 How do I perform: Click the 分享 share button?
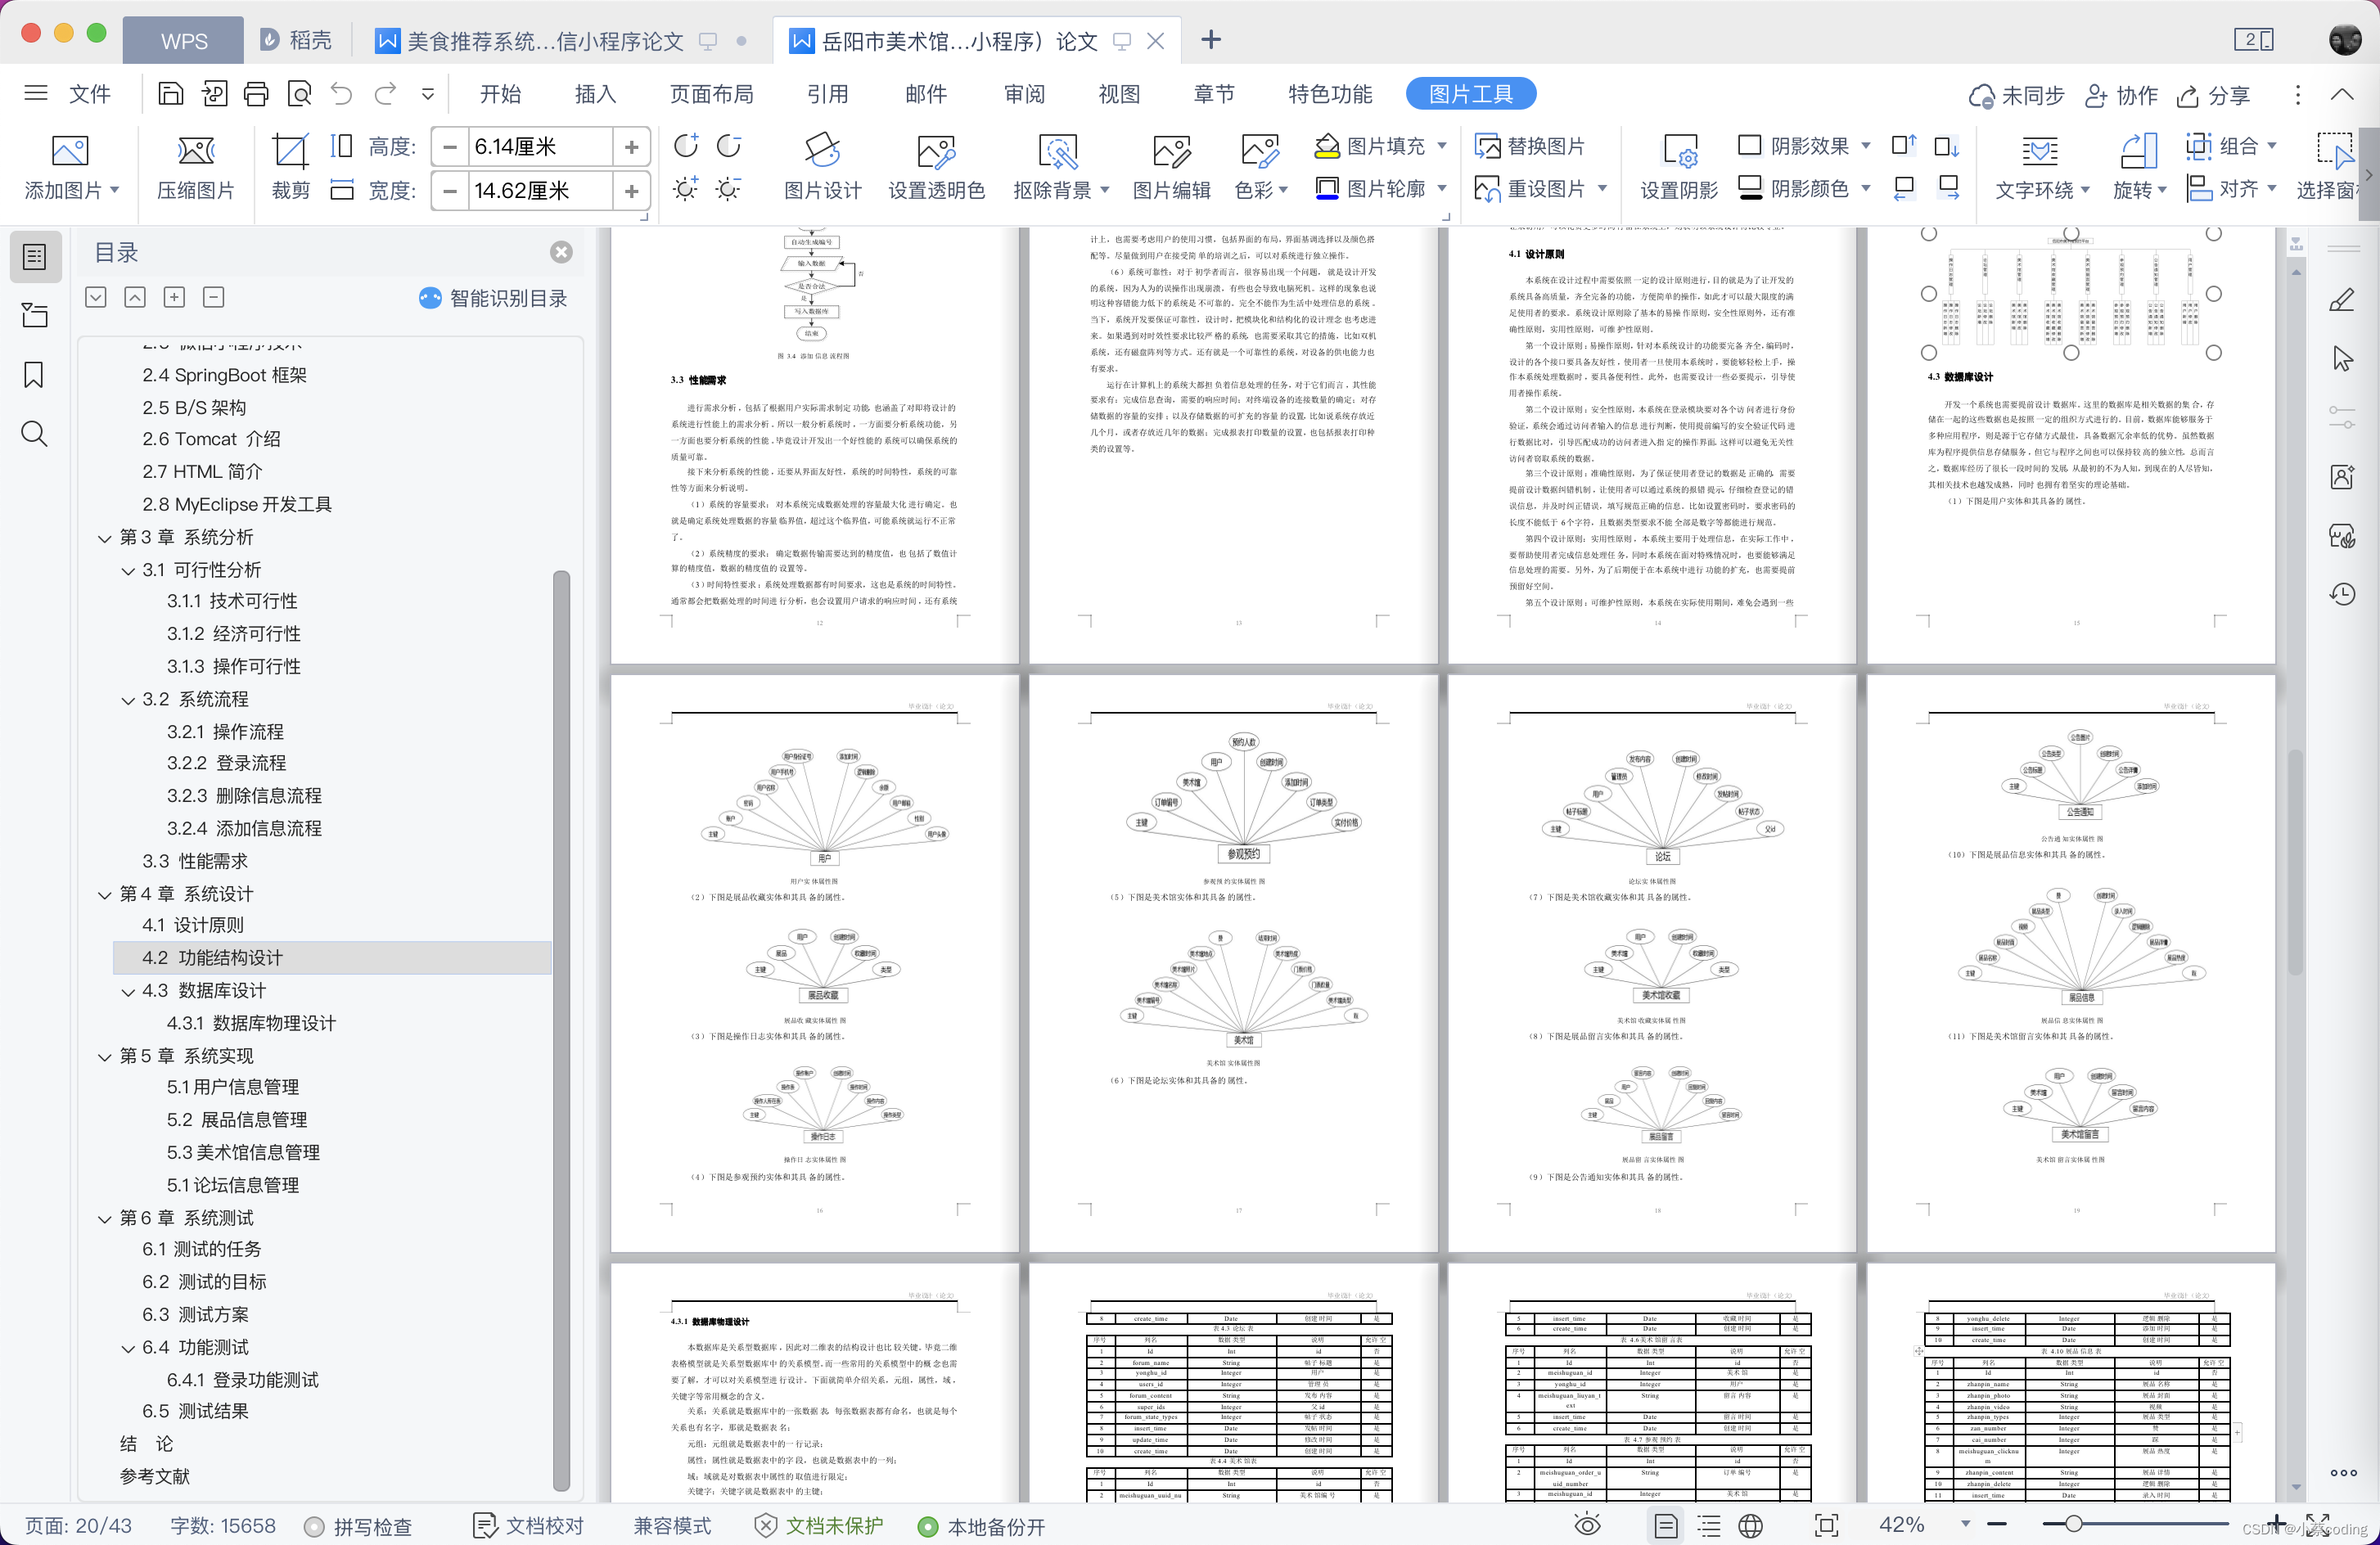coord(2214,96)
